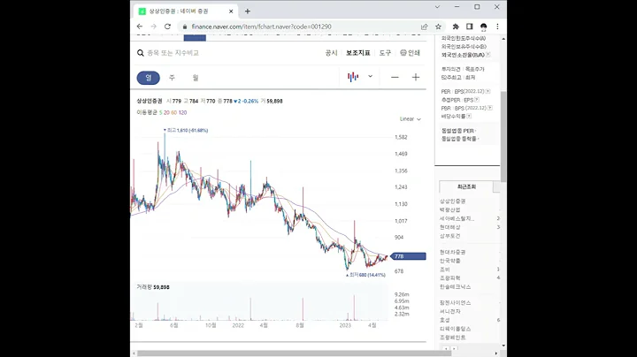Open 써니전자 in recent list
The width and height of the screenshot is (637, 357).
(450, 312)
